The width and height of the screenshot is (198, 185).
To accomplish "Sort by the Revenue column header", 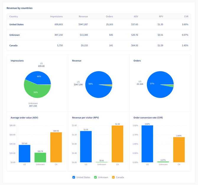I will tap(83, 16).
